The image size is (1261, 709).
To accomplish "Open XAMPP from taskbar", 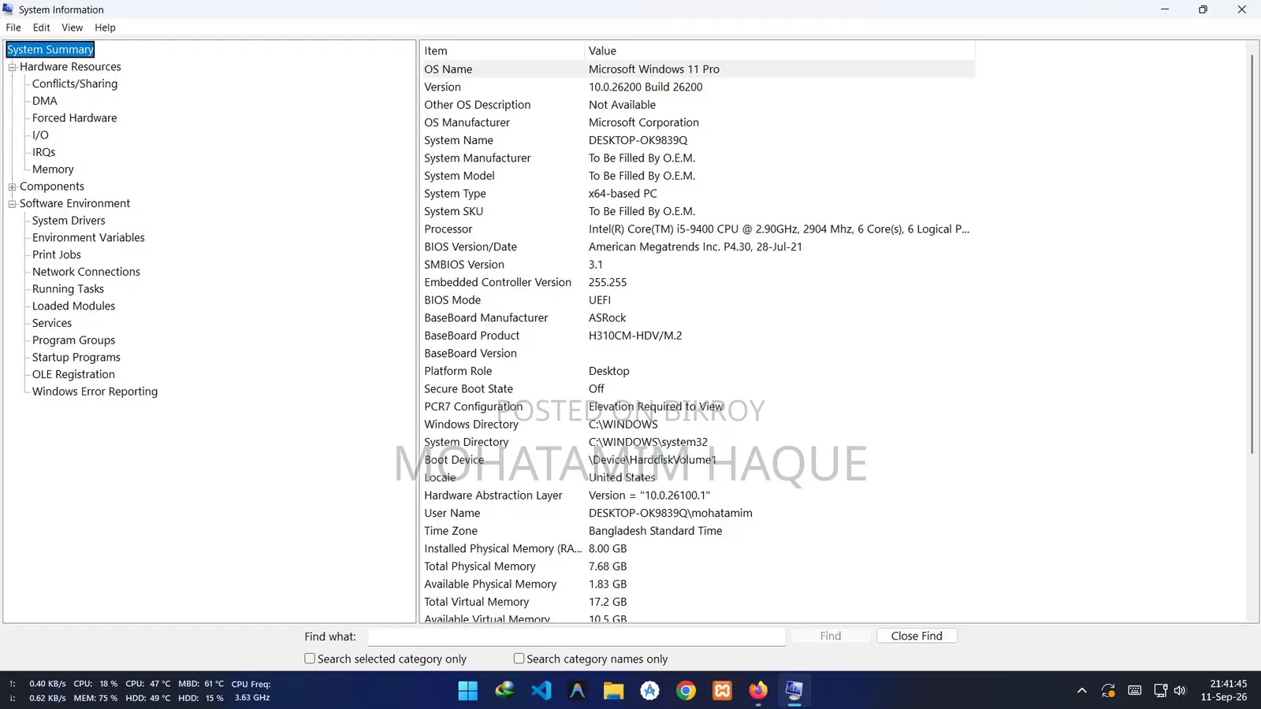I will 723,691.
